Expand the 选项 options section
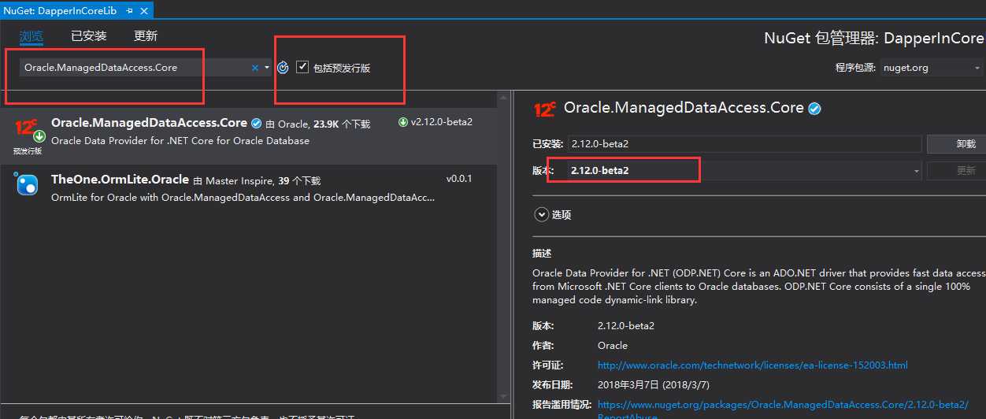Viewport: 986px width, 419px height. (x=541, y=214)
